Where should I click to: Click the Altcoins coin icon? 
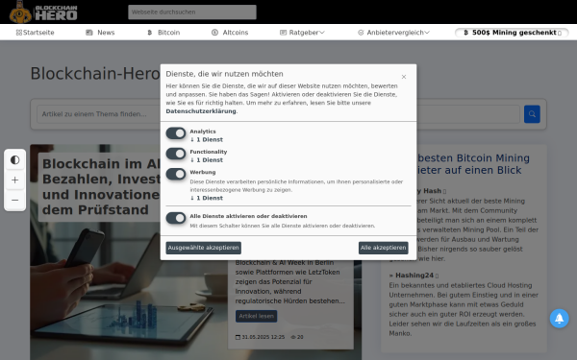point(214,33)
